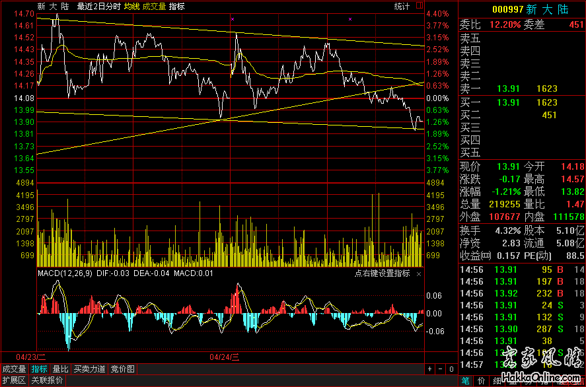Switch to the 成交量 bottom tab

[15, 369]
